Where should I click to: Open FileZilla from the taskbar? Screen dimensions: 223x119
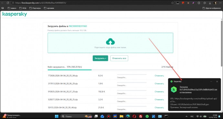(141, 116)
